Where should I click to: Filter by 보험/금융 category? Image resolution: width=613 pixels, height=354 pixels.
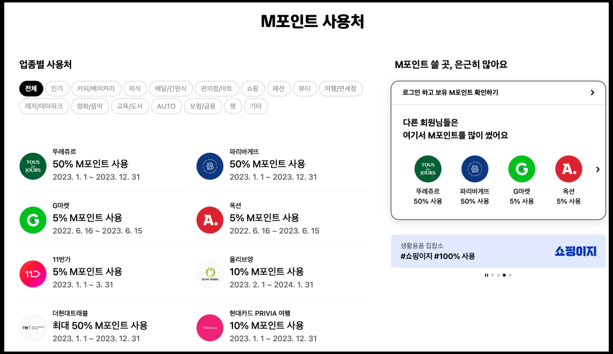pyautogui.click(x=203, y=106)
